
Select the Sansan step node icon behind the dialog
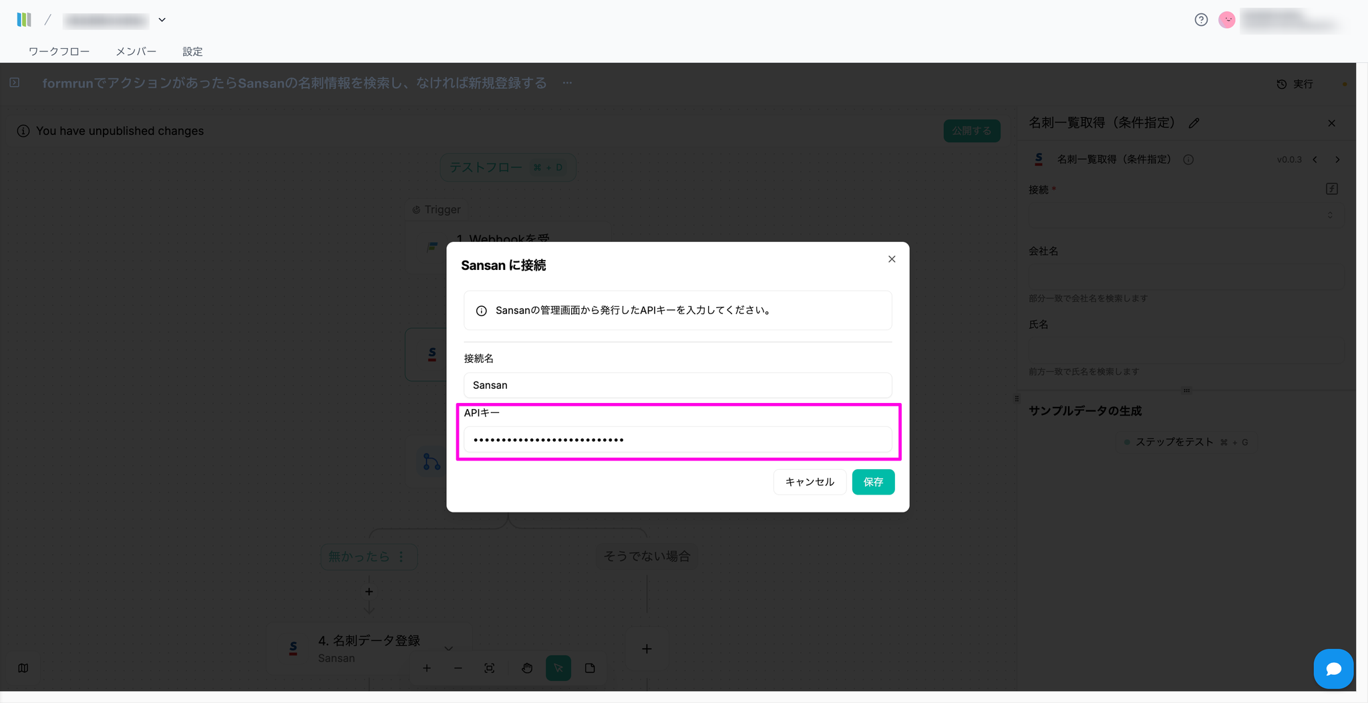coord(432,354)
